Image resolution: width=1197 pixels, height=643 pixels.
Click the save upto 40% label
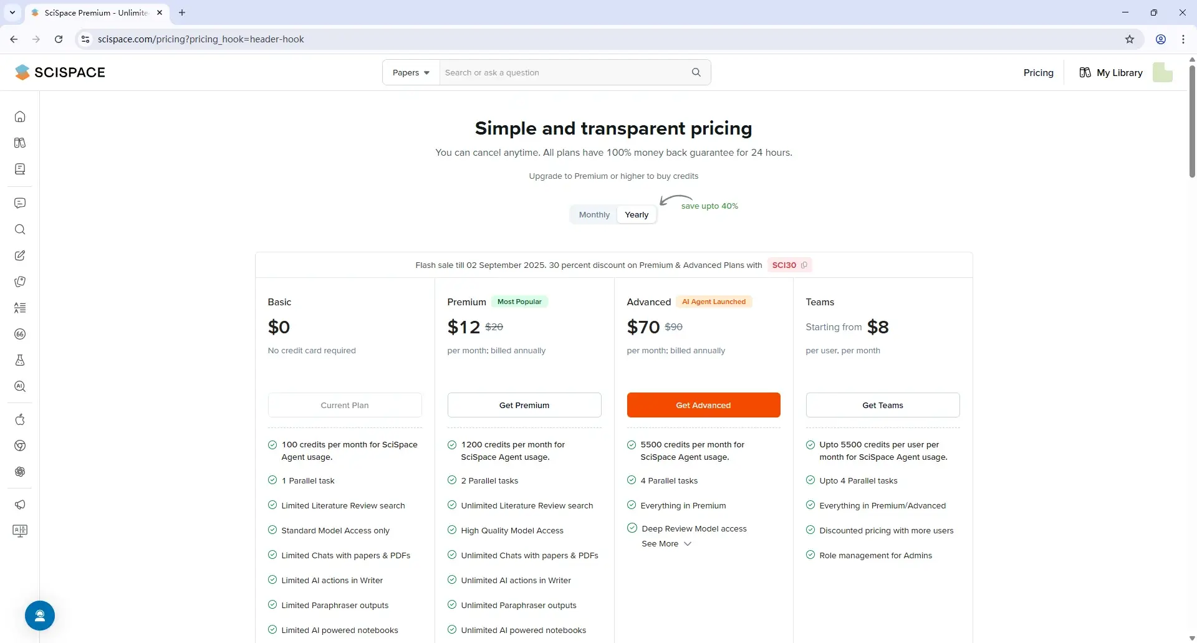[x=709, y=206]
